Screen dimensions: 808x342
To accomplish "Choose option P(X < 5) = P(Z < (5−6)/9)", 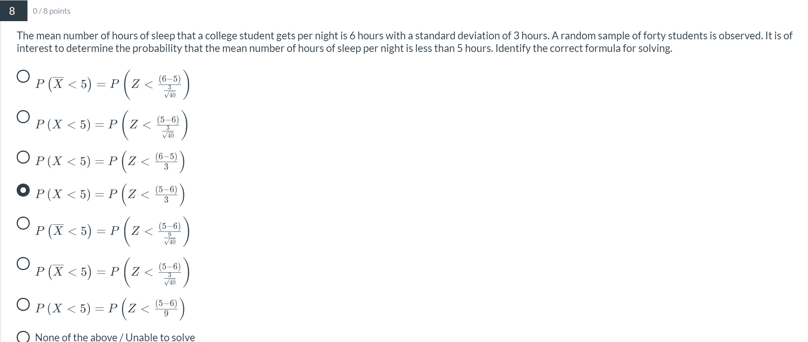I will pos(23,303).
